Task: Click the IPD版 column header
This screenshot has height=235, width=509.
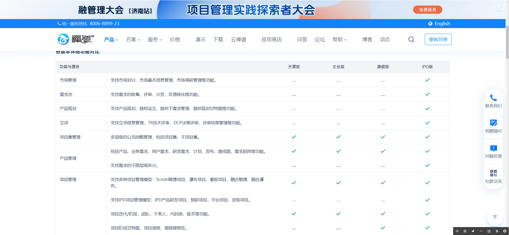Action: [x=427, y=67]
